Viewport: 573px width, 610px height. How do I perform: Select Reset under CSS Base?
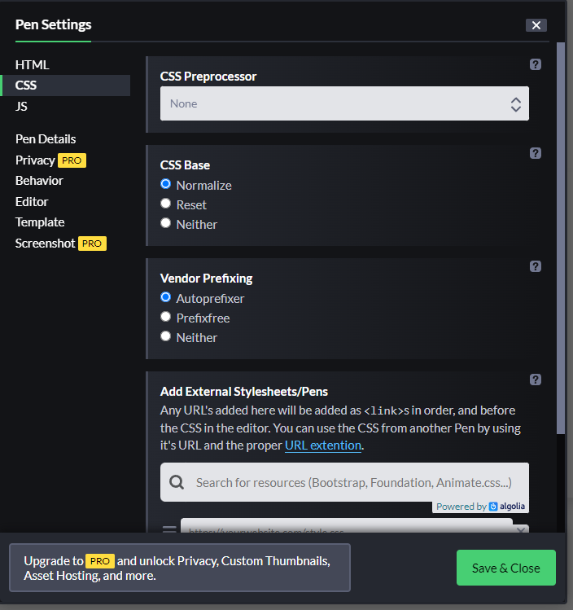(x=165, y=204)
